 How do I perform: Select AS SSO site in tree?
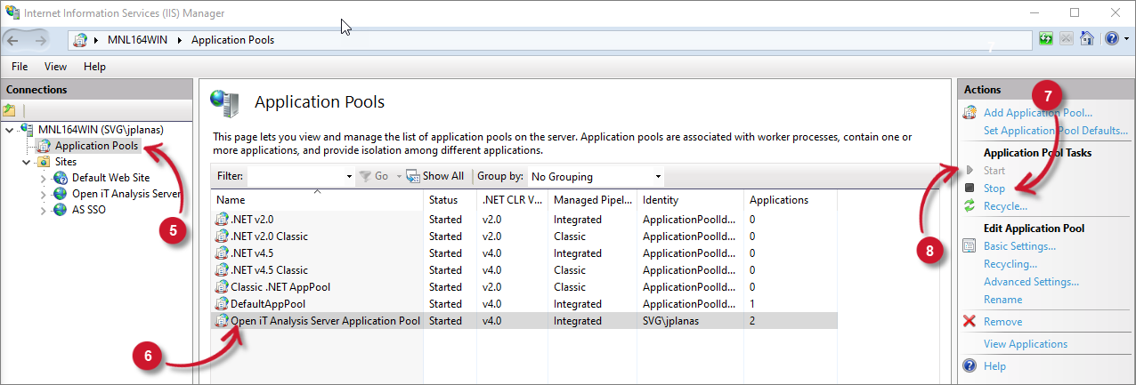pyautogui.click(x=91, y=210)
